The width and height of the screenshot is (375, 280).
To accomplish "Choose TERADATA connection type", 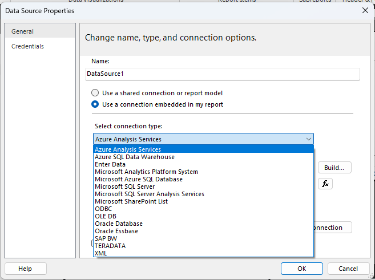I will point(203,246).
